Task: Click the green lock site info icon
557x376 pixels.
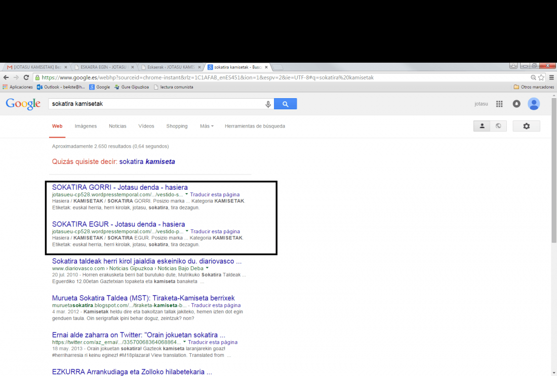Action: coord(37,77)
